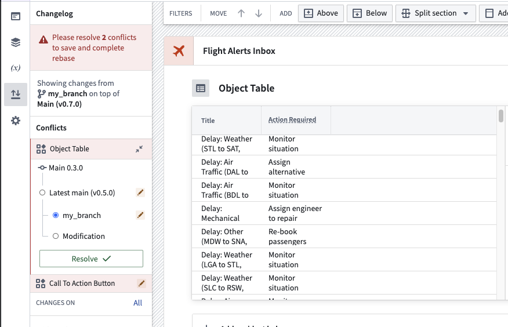Open settings gear icon in sidebar
The image size is (508, 327).
pos(15,121)
